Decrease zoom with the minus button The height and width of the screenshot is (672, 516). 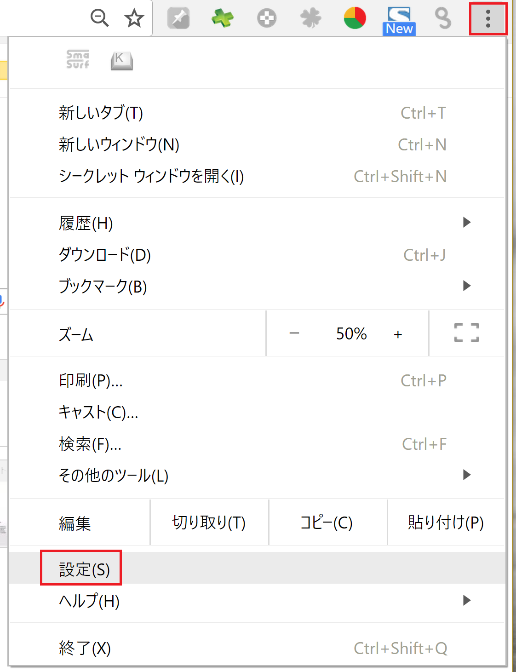(294, 333)
